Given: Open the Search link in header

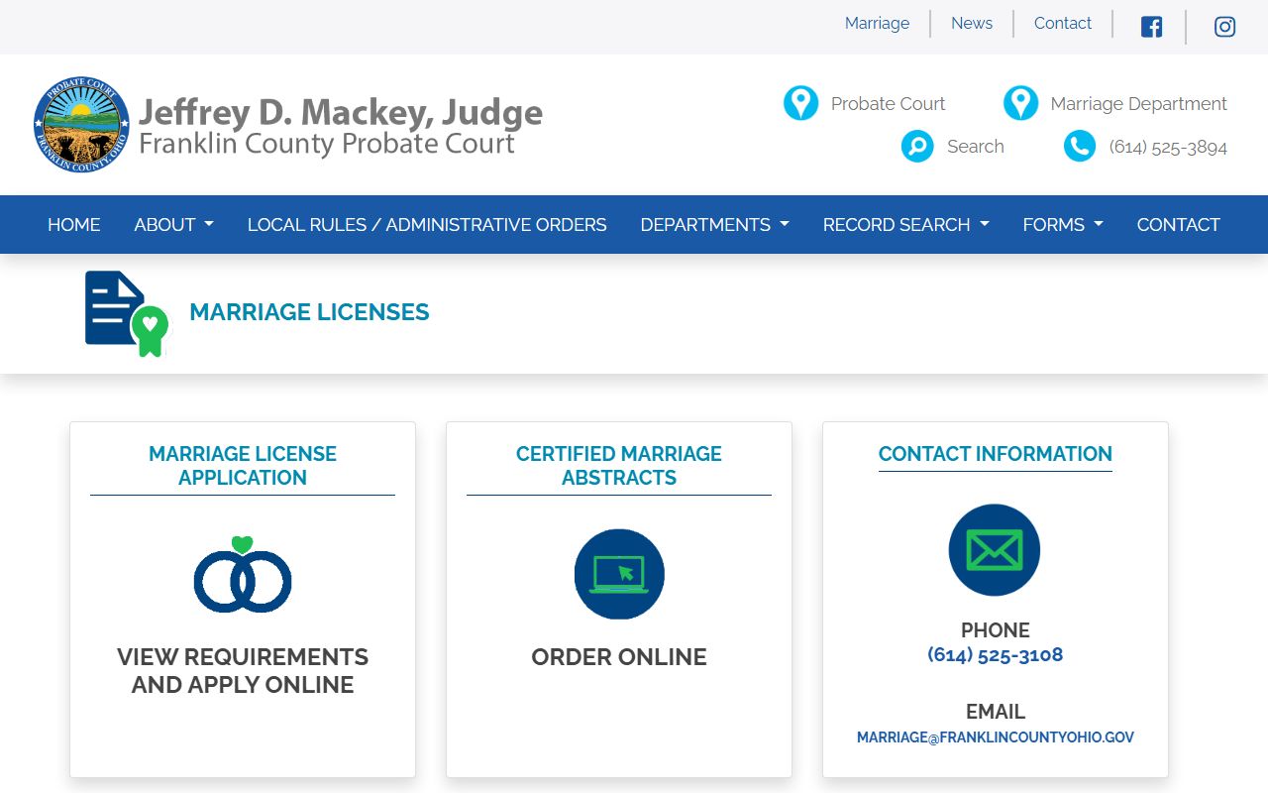Looking at the screenshot, I should pyautogui.click(x=976, y=147).
